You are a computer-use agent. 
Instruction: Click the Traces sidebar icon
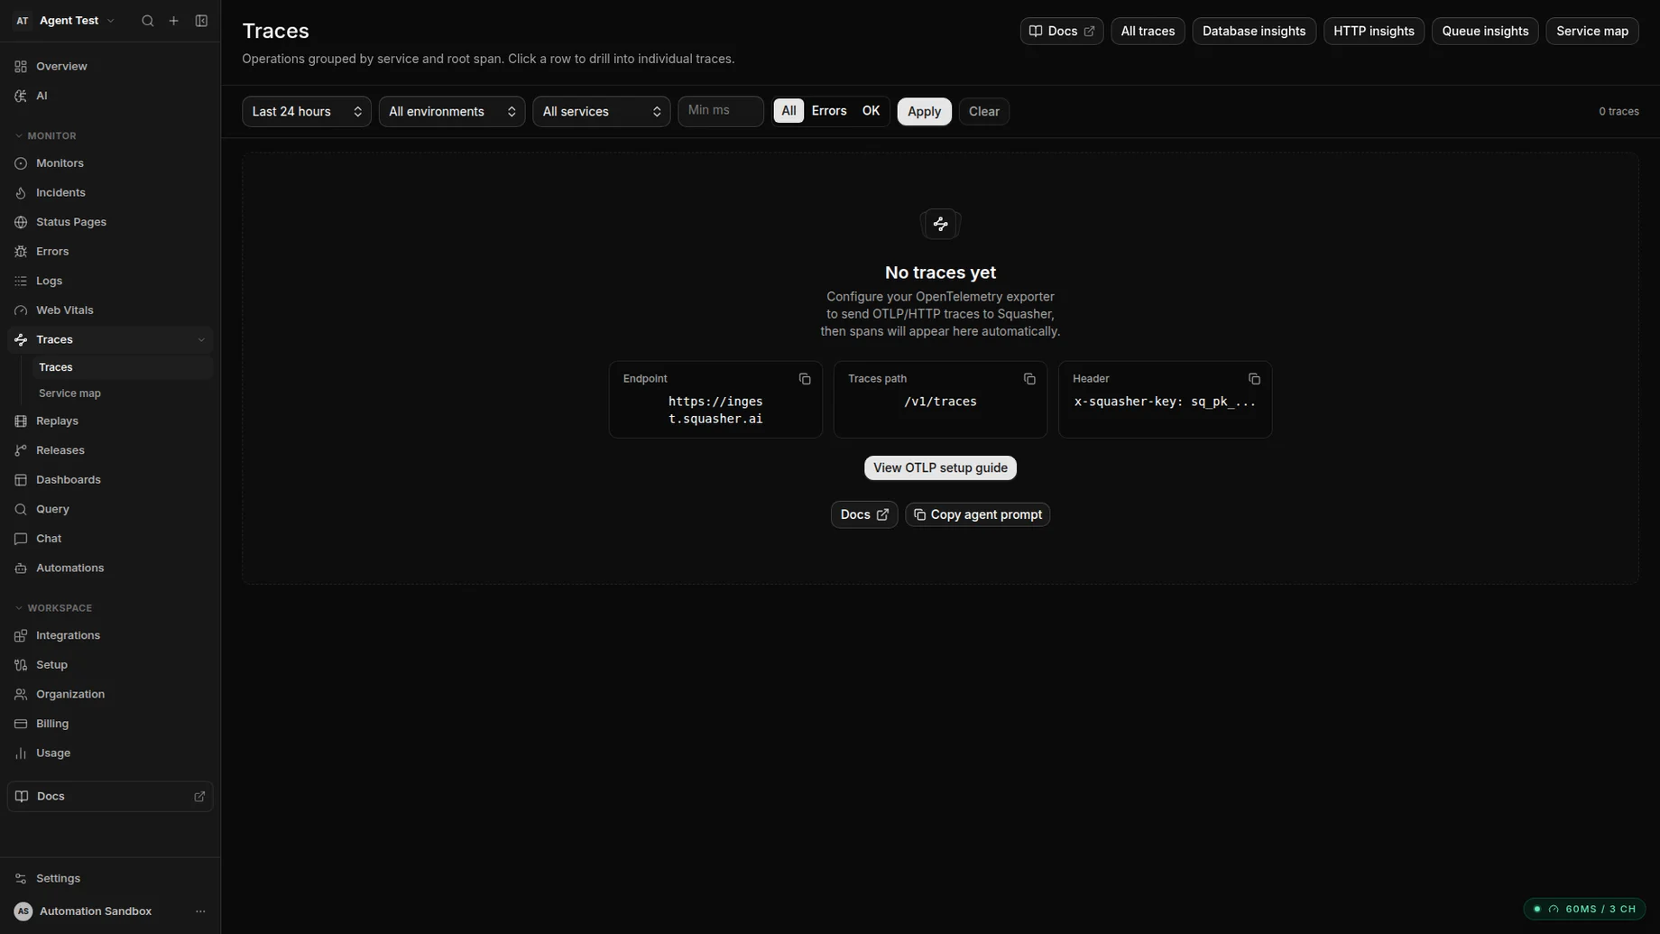pos(21,339)
